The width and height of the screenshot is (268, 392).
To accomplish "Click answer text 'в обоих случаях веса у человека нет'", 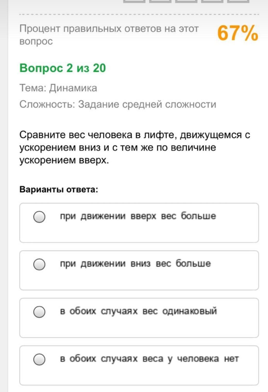I will (x=149, y=358).
